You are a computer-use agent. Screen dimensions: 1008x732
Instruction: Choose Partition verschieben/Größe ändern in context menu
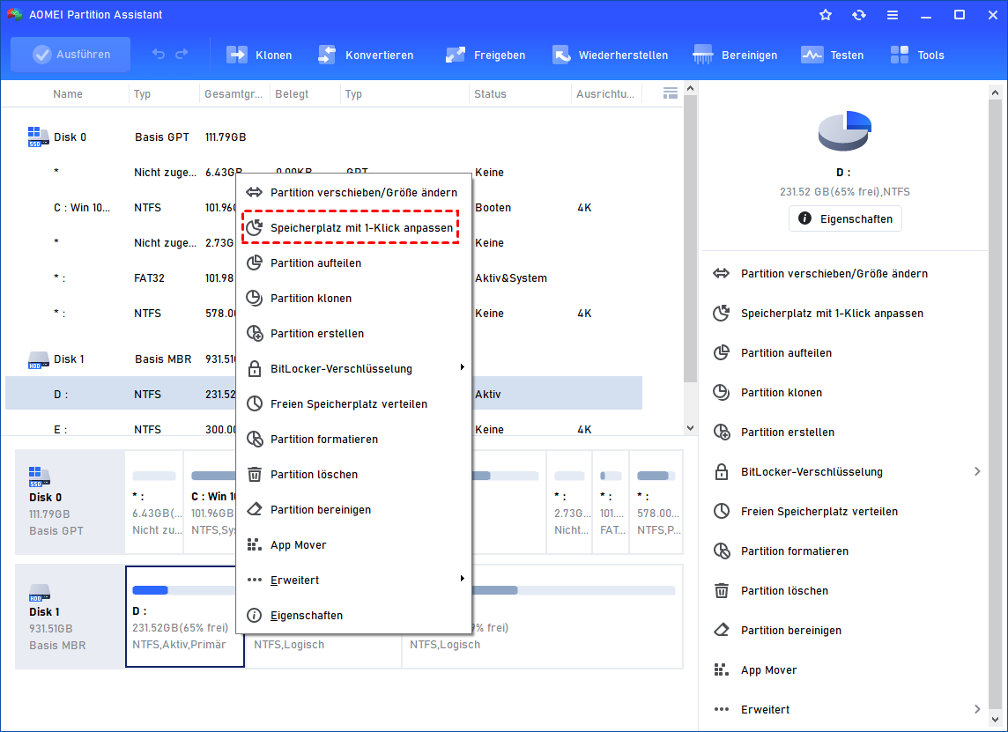coord(353,192)
